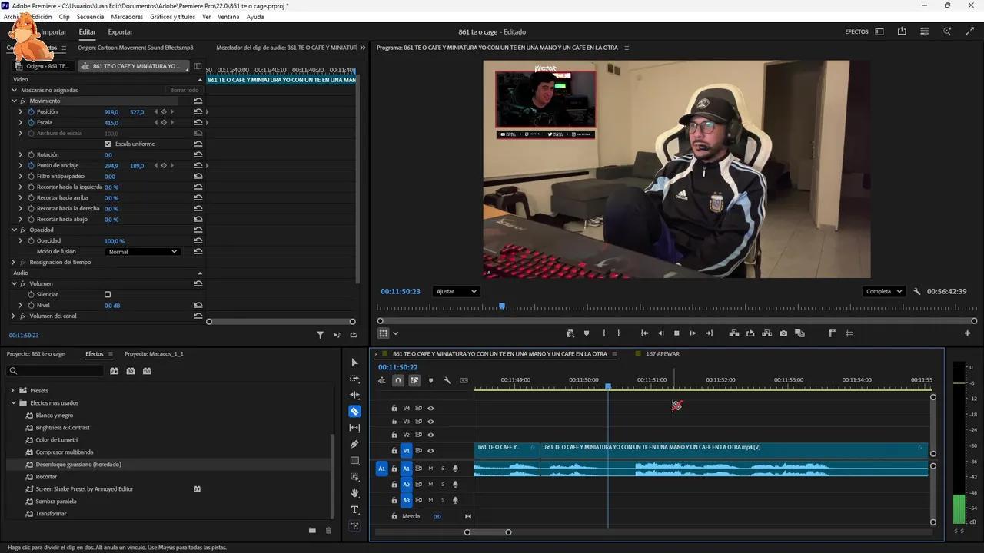Open the wrench settings icon in Program monitor
The width and height of the screenshot is (984, 553).
coord(917,291)
